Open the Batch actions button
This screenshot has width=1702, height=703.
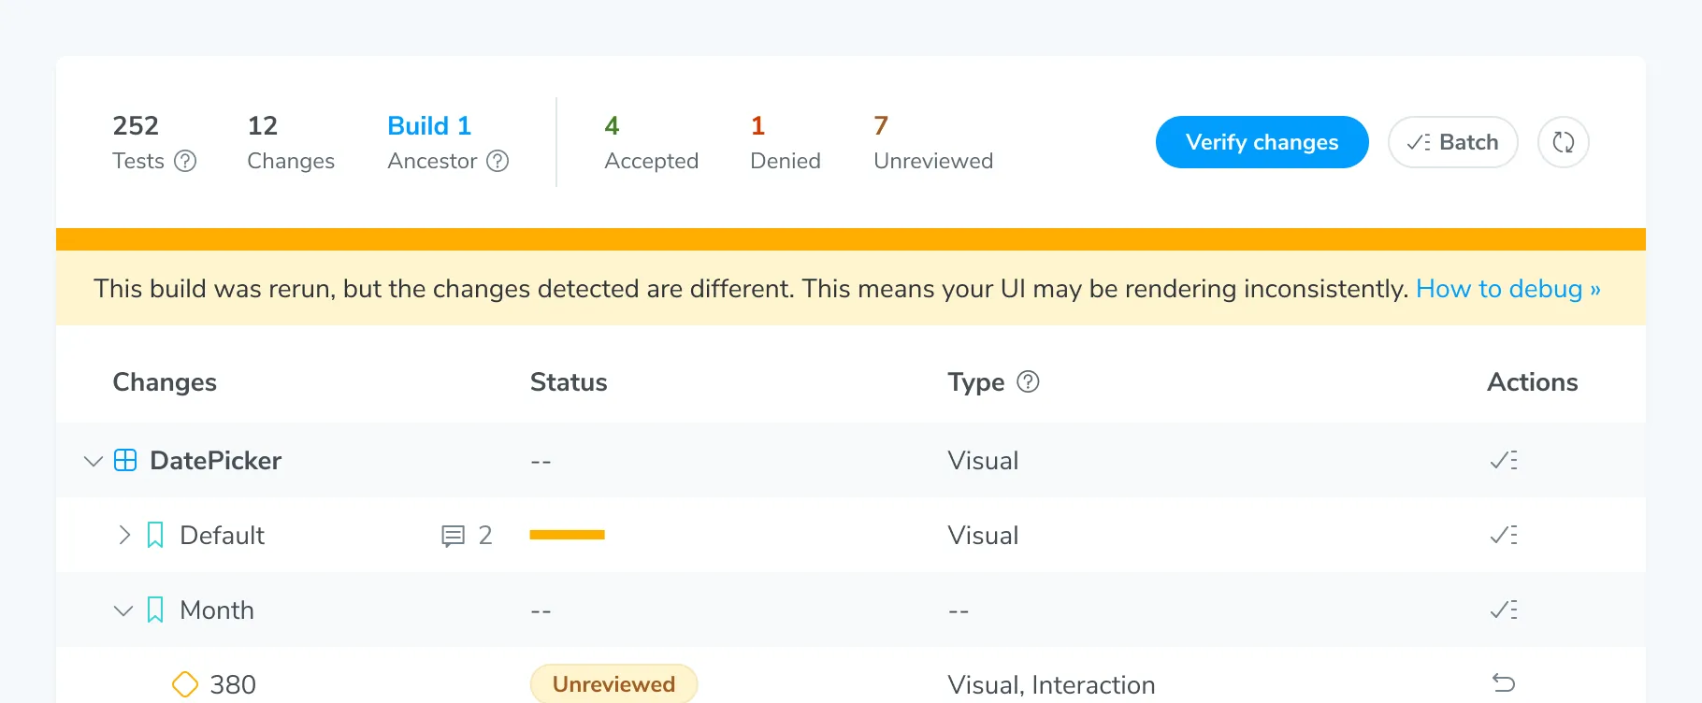tap(1452, 142)
